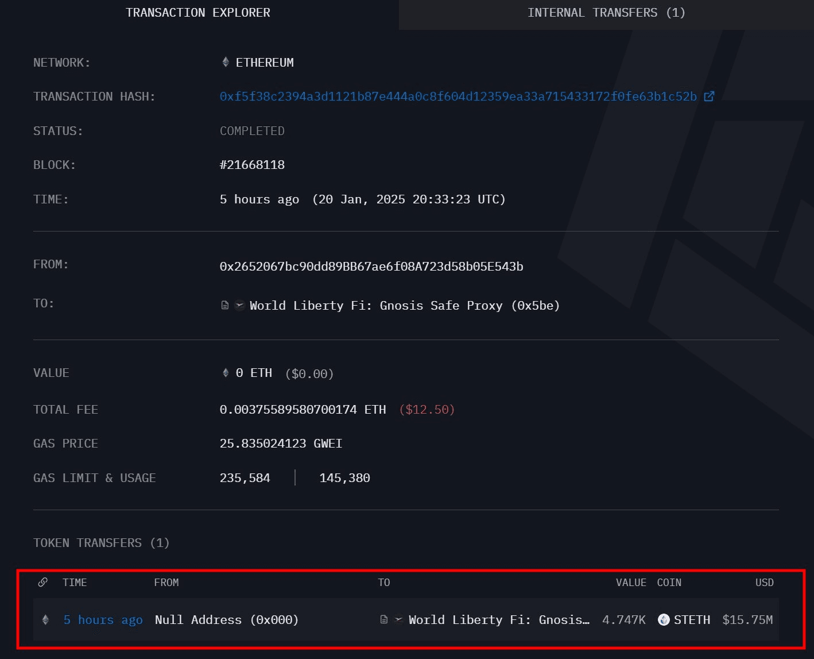The image size is (814, 659).
Task: Open the truncated World Liberty Fi recipient in the transfer row
Action: click(x=498, y=620)
